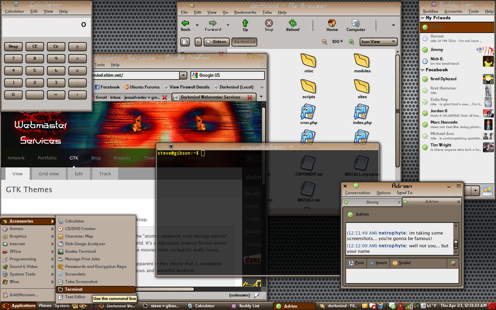Close the Adrian conversation tab
The width and height of the screenshot is (496, 310).
[x=458, y=201]
